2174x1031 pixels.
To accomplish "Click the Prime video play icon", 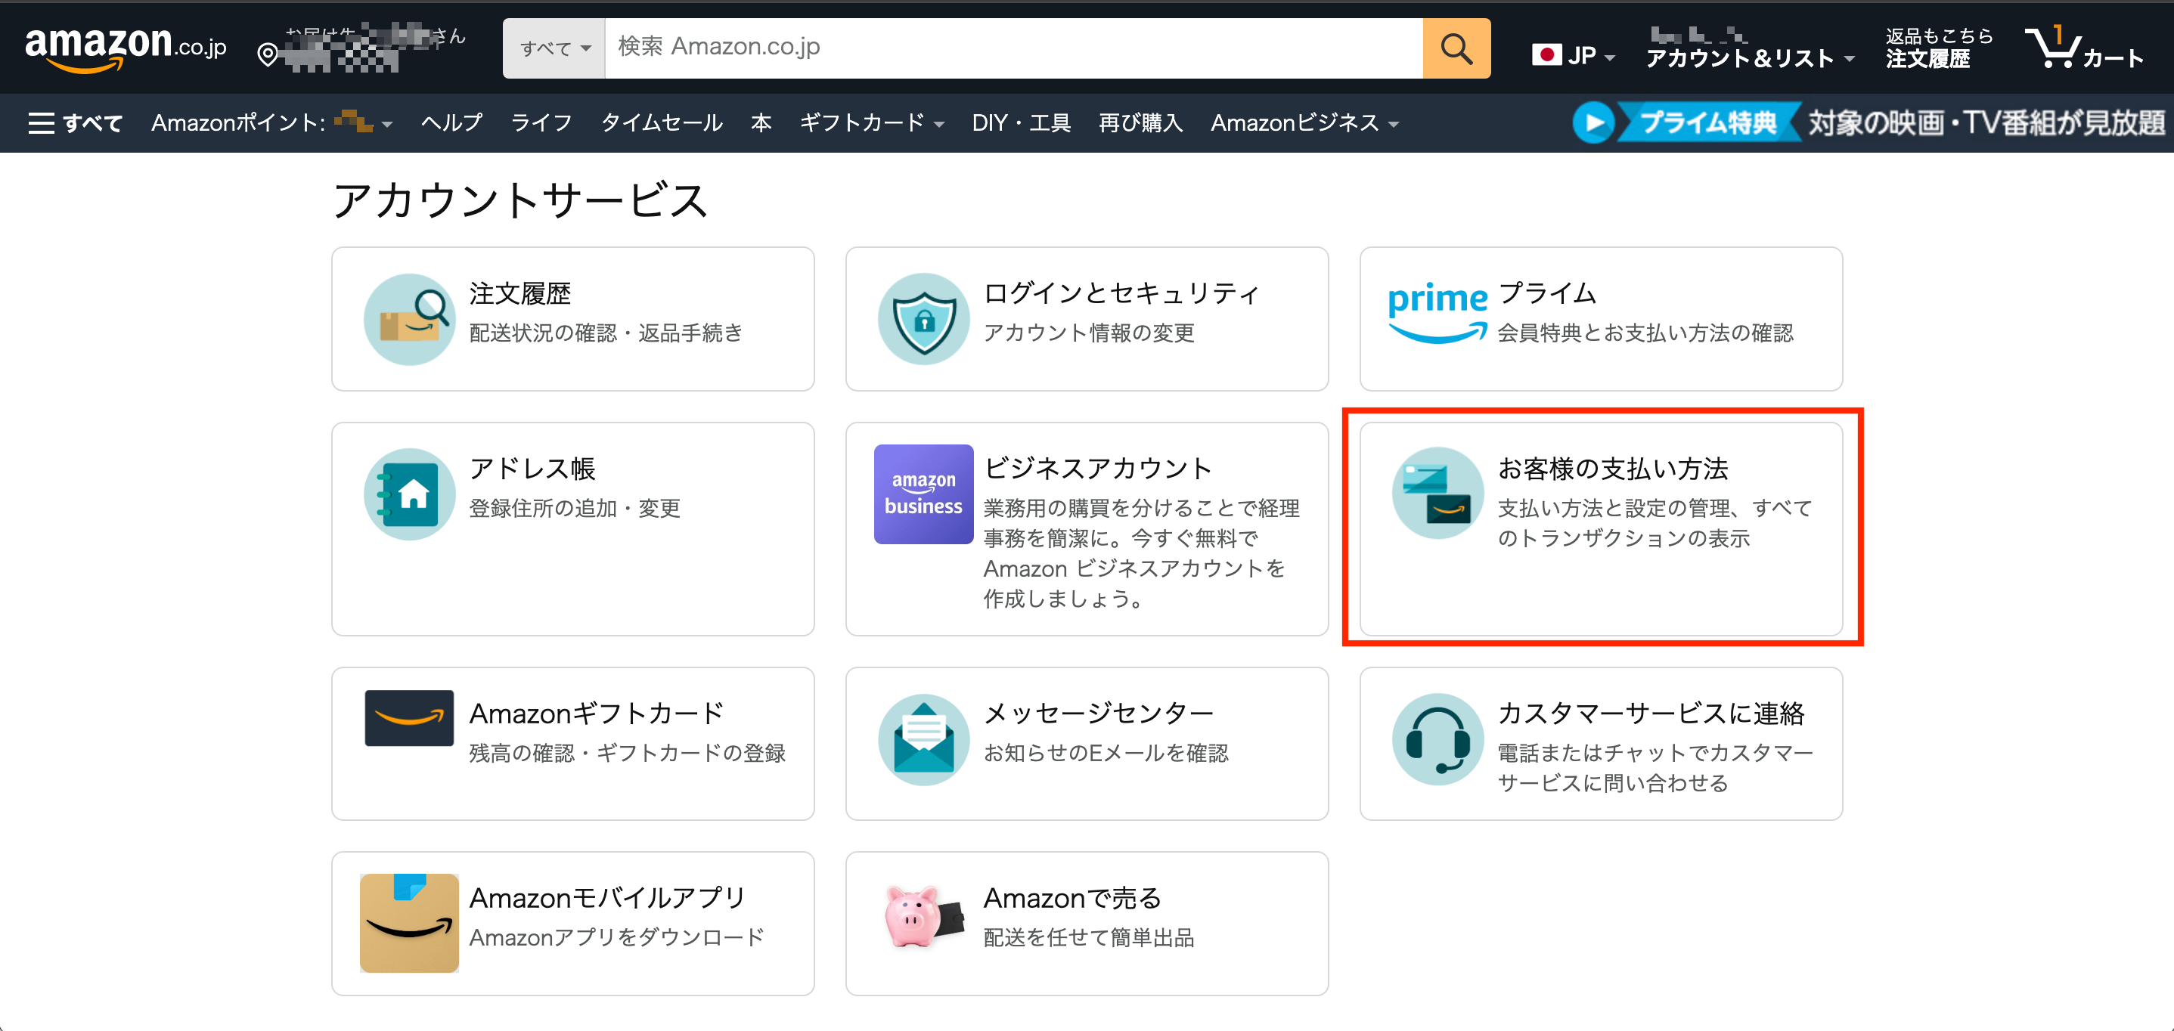I will click(x=1593, y=123).
